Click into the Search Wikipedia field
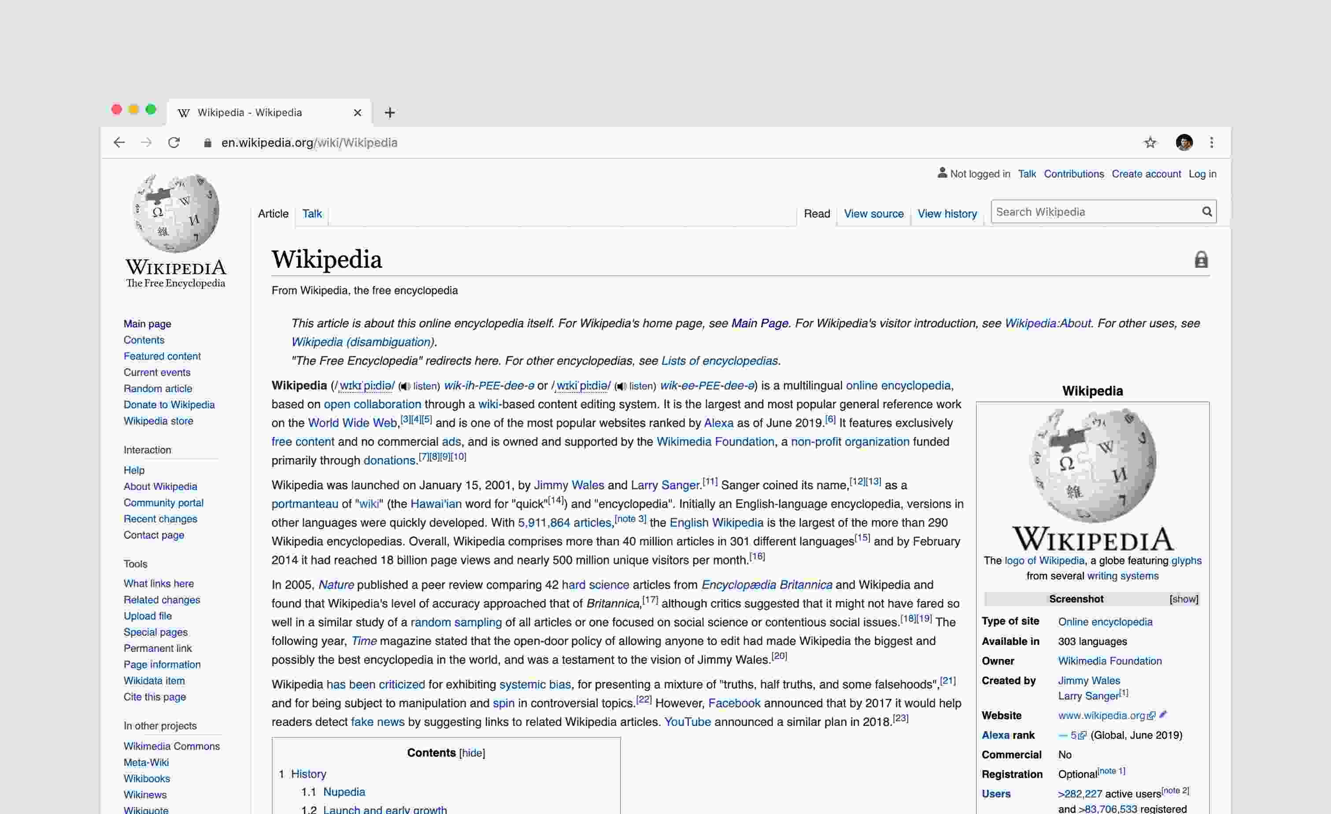The height and width of the screenshot is (814, 1331). pyautogui.click(x=1091, y=212)
